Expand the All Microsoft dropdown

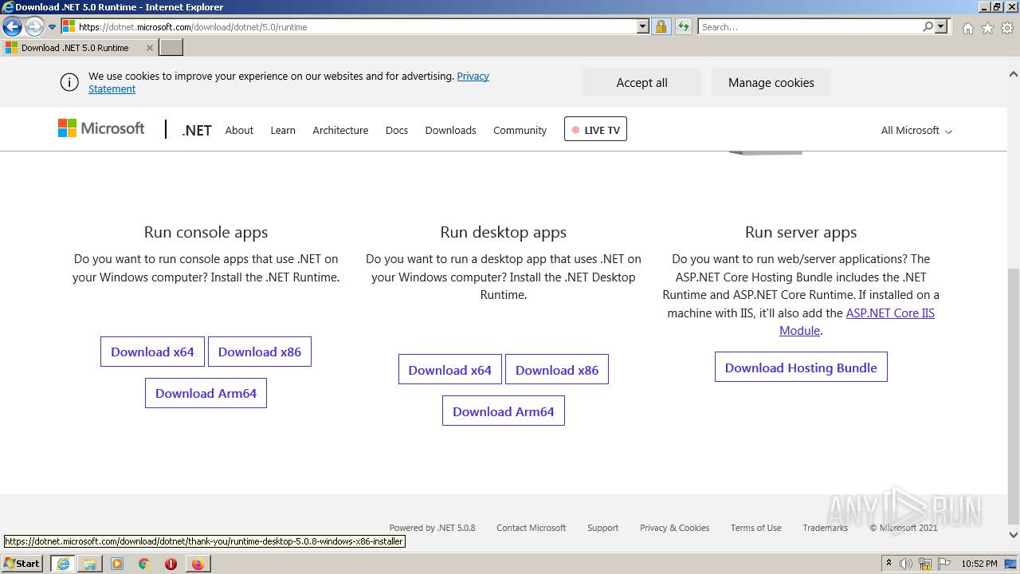pos(916,131)
